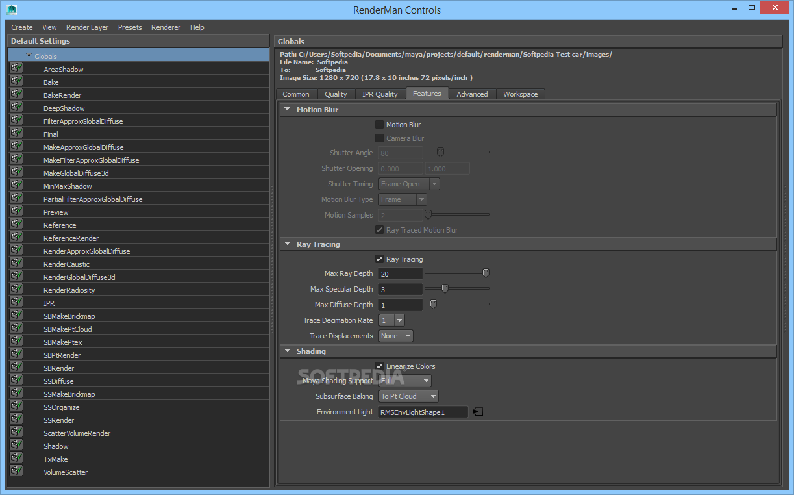Click the icon beside AreaShadow

tap(16, 68)
